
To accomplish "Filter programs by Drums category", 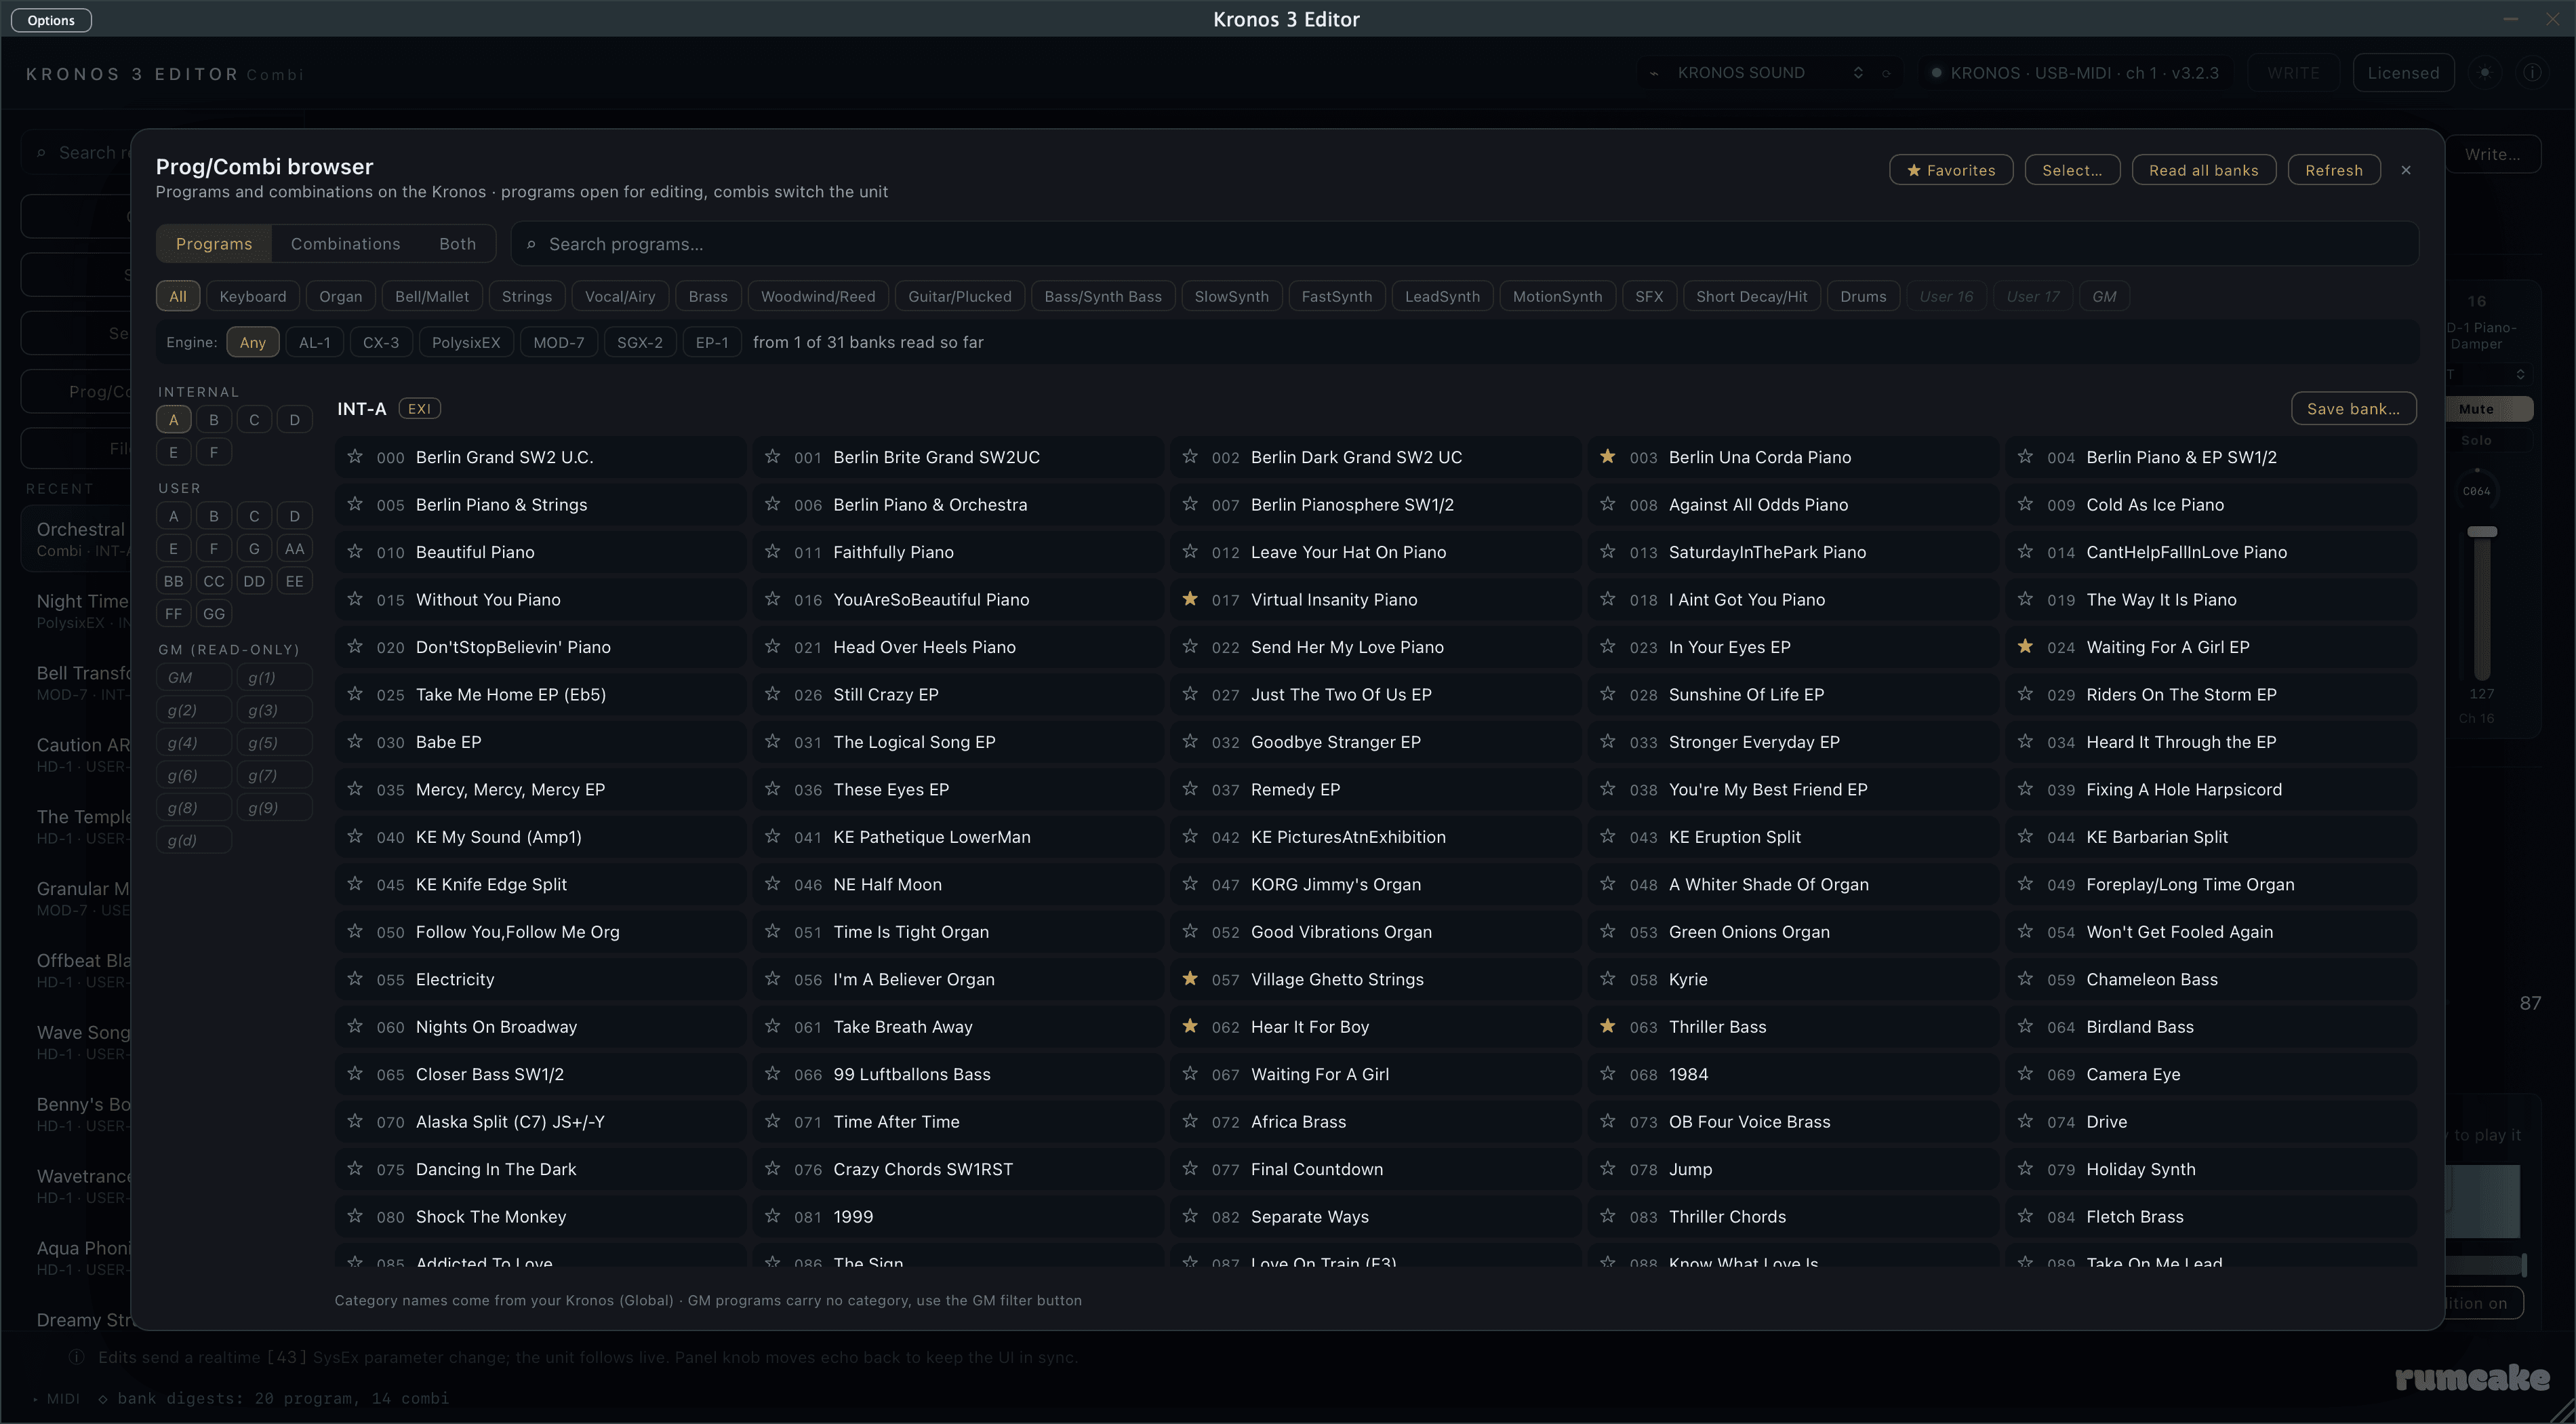I will coord(1862,297).
